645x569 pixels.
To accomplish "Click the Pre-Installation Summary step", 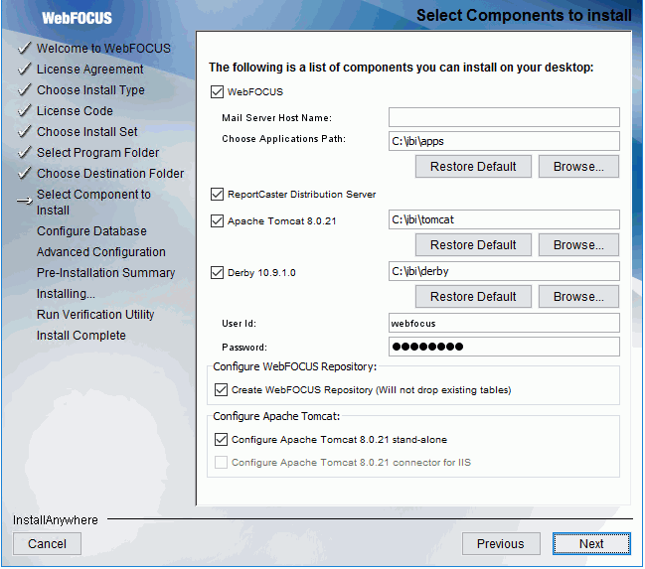I will [x=105, y=272].
